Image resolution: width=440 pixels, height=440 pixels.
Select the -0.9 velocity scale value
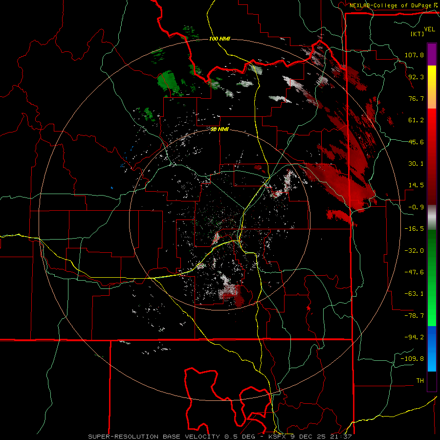click(x=416, y=207)
